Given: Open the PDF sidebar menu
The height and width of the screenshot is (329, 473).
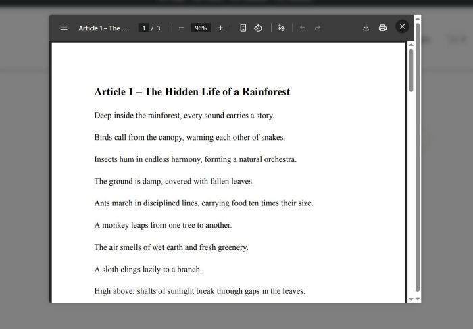Looking at the screenshot, I should 64,28.
